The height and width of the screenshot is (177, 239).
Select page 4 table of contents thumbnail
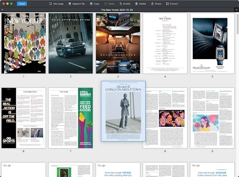tap(165, 43)
